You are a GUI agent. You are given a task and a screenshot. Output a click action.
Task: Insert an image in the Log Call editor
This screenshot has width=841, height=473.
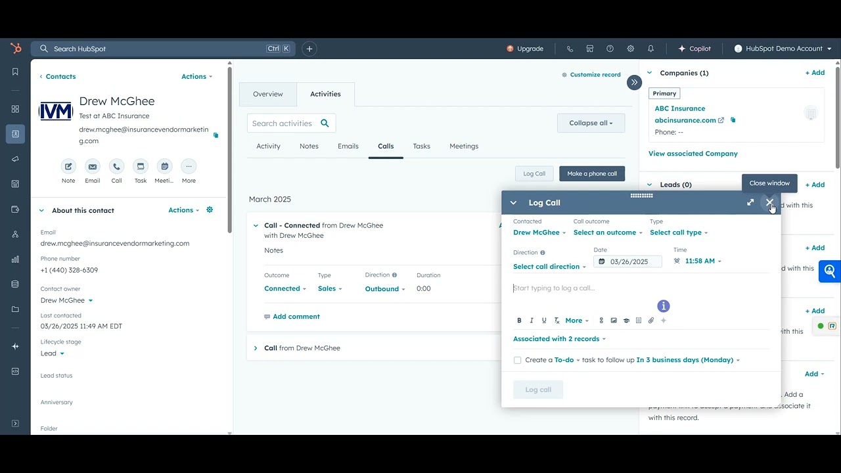click(x=614, y=321)
